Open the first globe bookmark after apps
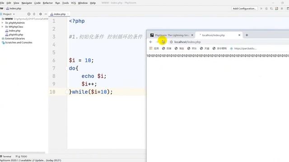This screenshot has height=162, width=289. coord(167,49)
